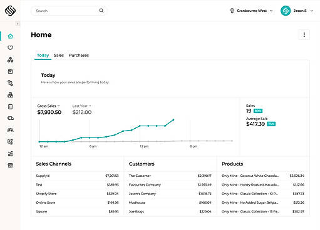Click the storefront icon at sidebar bottom
320x230 pixels.
pos(10,166)
